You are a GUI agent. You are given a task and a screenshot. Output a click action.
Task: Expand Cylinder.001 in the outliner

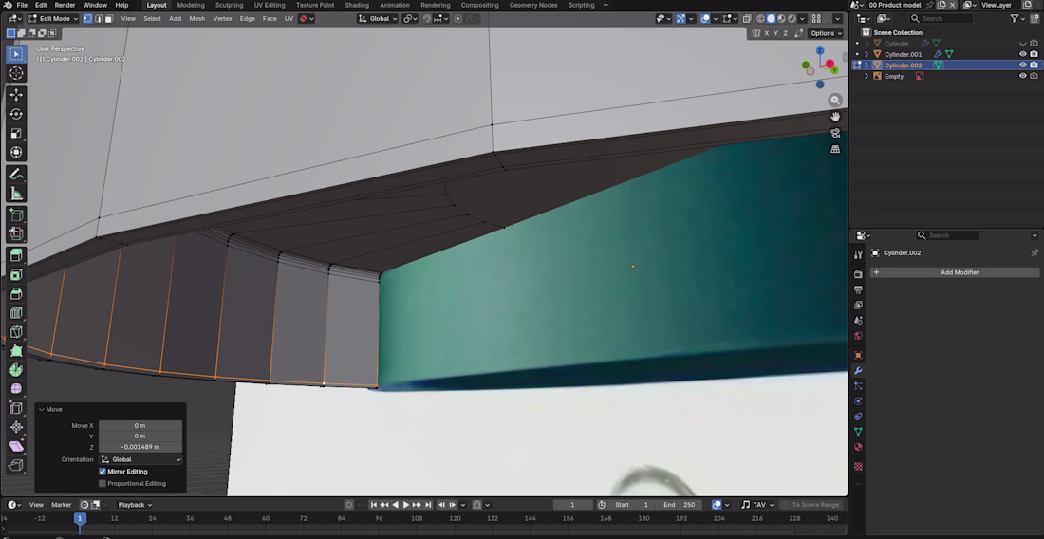pos(867,55)
